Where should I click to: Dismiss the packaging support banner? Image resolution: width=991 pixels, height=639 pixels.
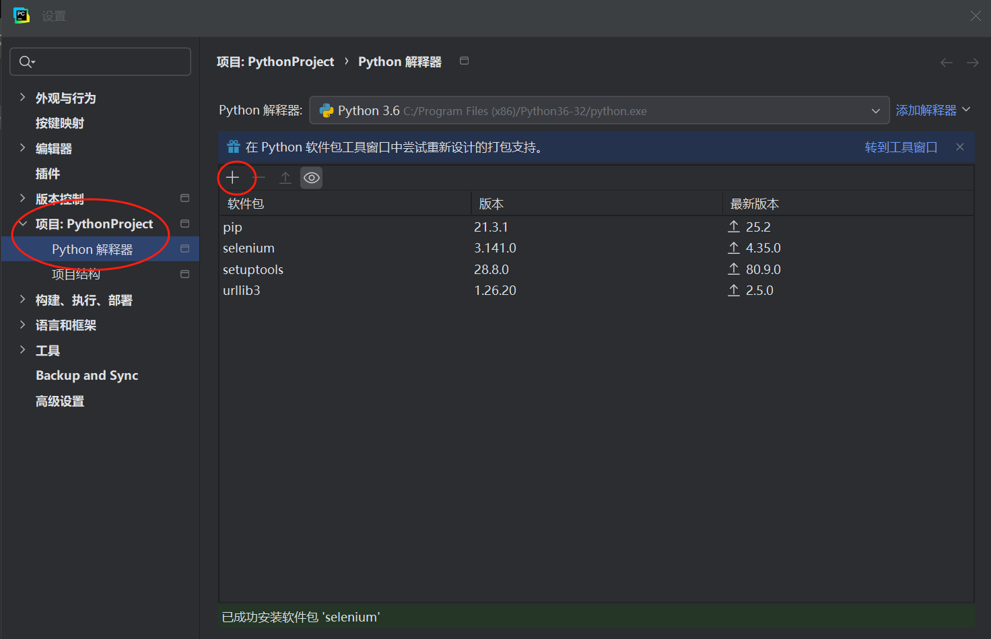pyautogui.click(x=960, y=147)
